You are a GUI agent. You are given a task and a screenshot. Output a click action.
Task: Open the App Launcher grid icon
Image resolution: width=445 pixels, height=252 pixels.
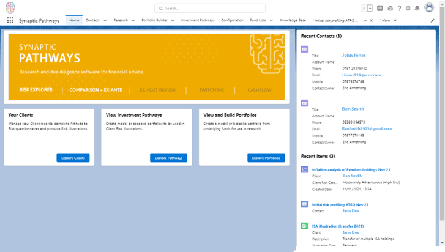point(10,20)
